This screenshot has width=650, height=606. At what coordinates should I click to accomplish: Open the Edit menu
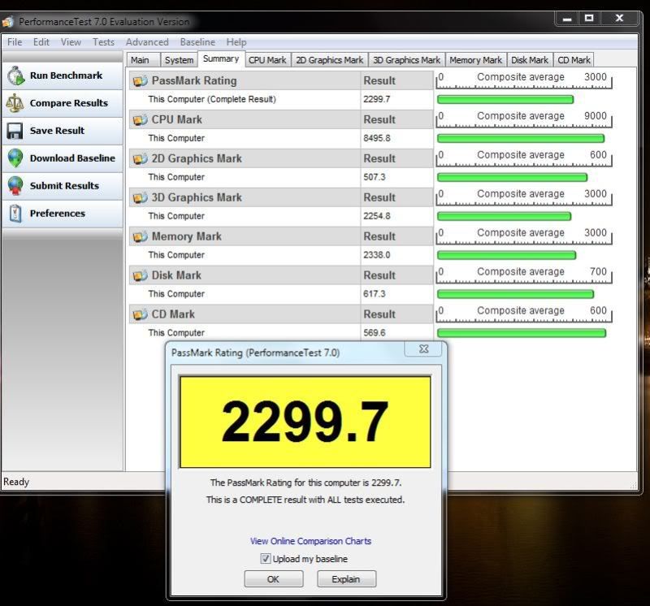point(41,42)
